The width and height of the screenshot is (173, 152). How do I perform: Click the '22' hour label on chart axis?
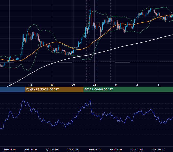[94, 85]
